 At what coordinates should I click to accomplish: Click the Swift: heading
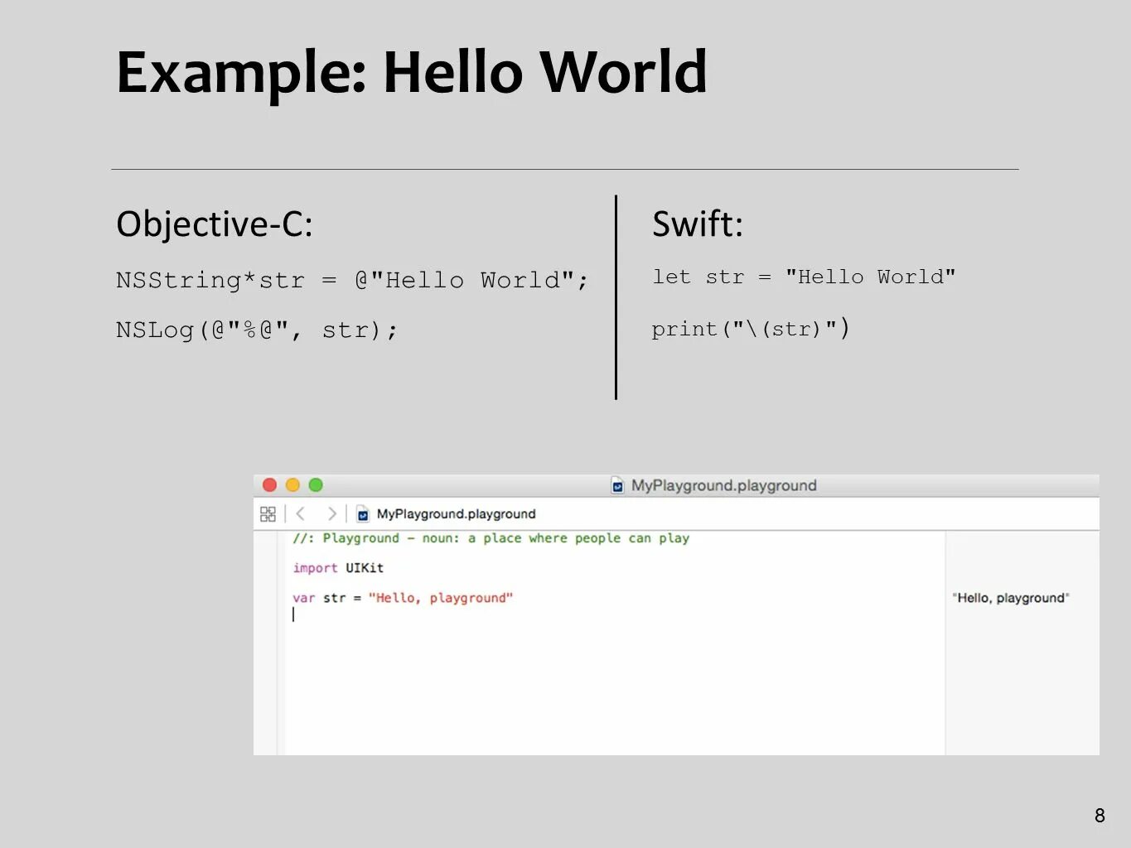[698, 224]
